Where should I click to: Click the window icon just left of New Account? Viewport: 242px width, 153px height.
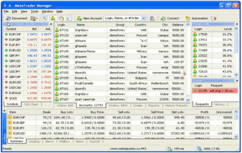tap(69, 18)
